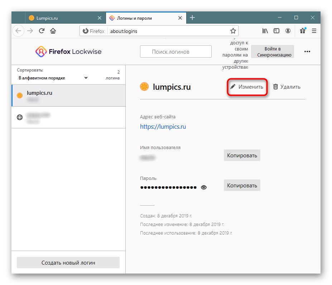
Task: Click the masked password dots
Action: pyautogui.click(x=168, y=187)
